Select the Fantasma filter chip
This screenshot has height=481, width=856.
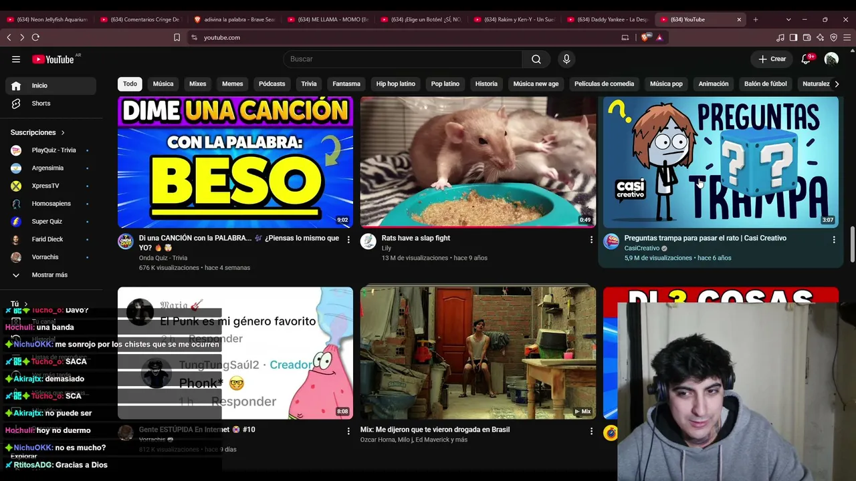click(346, 84)
